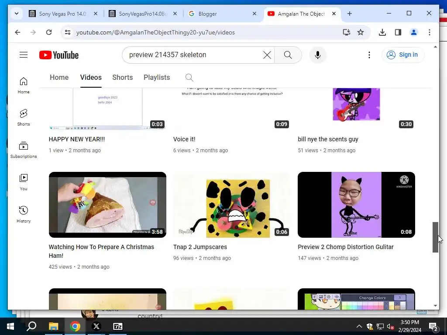Image resolution: width=447 pixels, height=335 pixels.
Task: Reload the page
Action: (49, 32)
